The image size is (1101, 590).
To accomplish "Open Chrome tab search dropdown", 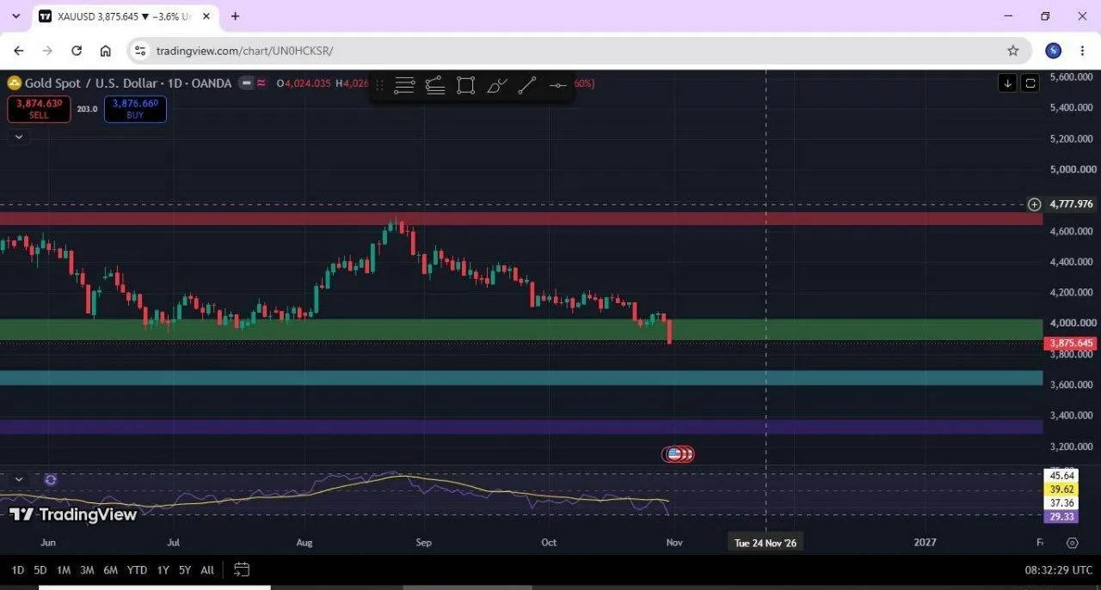I will pos(15,16).
